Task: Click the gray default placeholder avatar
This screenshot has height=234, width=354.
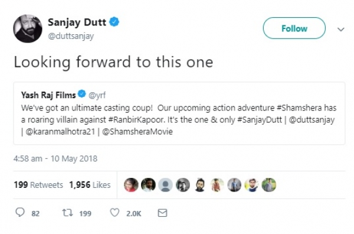Action: (x=165, y=185)
